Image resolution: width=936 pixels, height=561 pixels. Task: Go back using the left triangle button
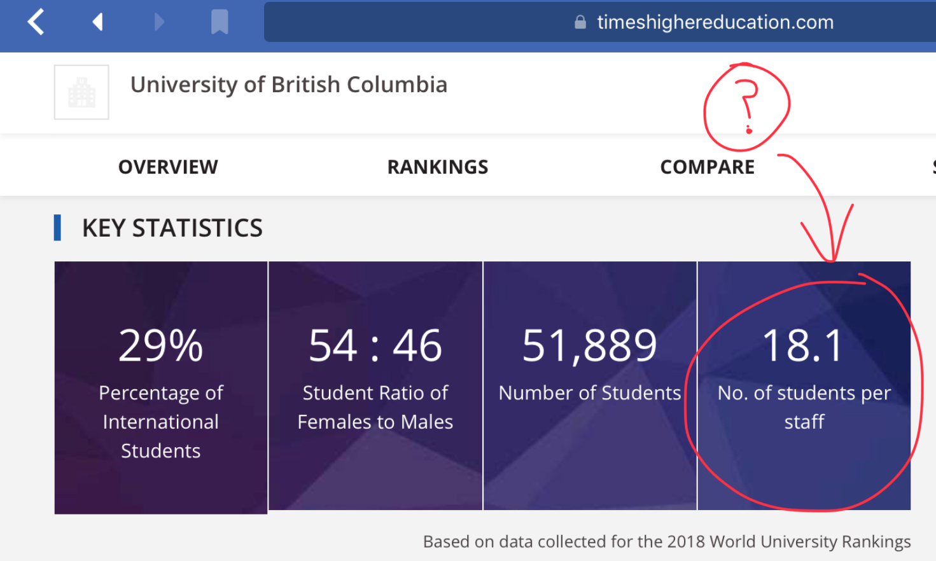pos(97,22)
